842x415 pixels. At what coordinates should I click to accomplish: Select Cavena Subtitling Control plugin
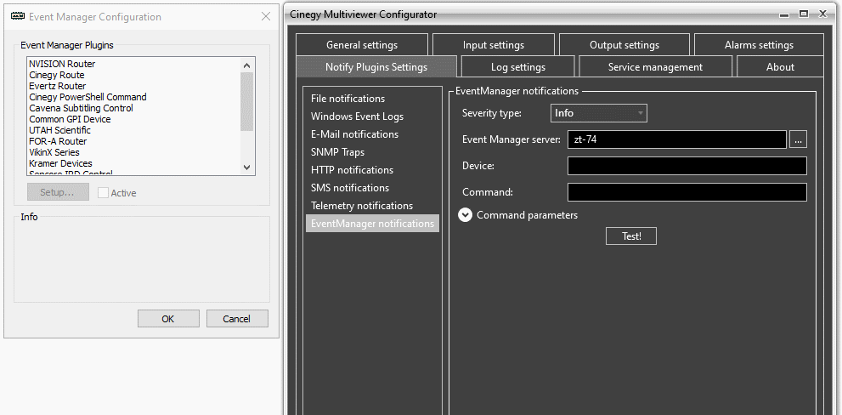click(133, 108)
